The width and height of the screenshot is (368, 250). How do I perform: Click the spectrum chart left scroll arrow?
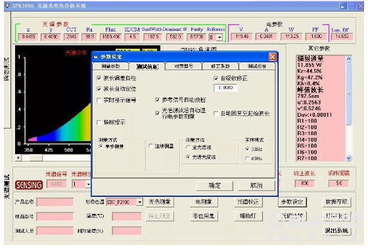click(x=18, y=157)
